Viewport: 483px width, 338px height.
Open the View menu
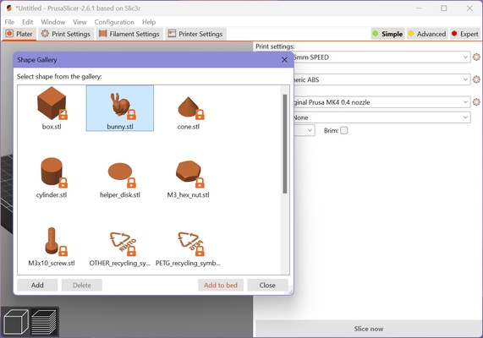80,22
